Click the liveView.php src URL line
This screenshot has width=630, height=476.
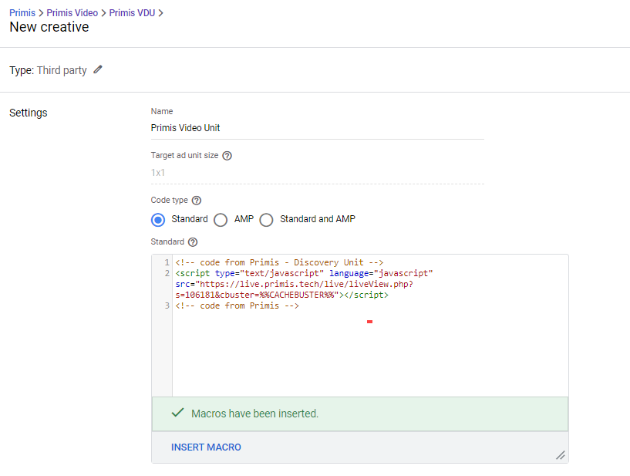tap(294, 284)
